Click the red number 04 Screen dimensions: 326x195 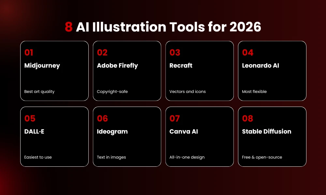click(x=248, y=52)
